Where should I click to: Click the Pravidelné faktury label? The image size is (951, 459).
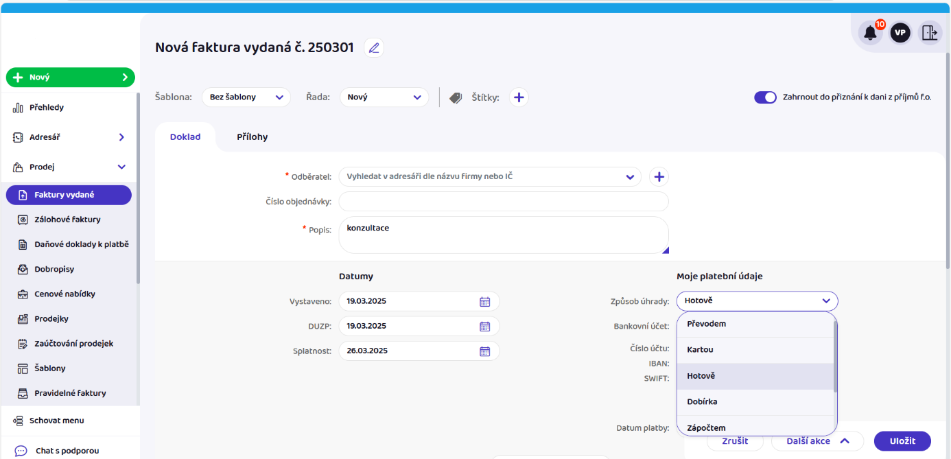(71, 393)
